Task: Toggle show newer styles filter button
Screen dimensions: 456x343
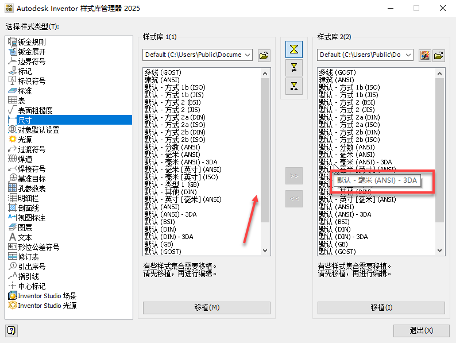Action: (x=294, y=86)
